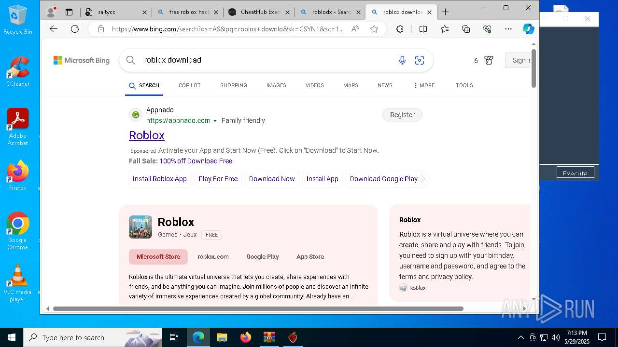The image size is (618, 347).
Task: Click the taskbar search box
Action: coord(92,337)
